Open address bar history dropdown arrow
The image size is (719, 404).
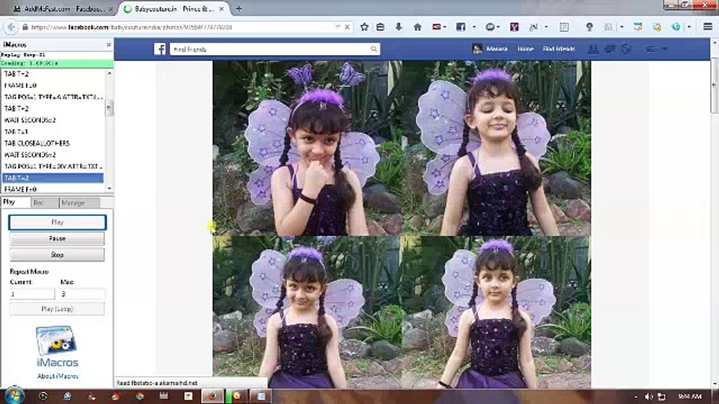338,27
